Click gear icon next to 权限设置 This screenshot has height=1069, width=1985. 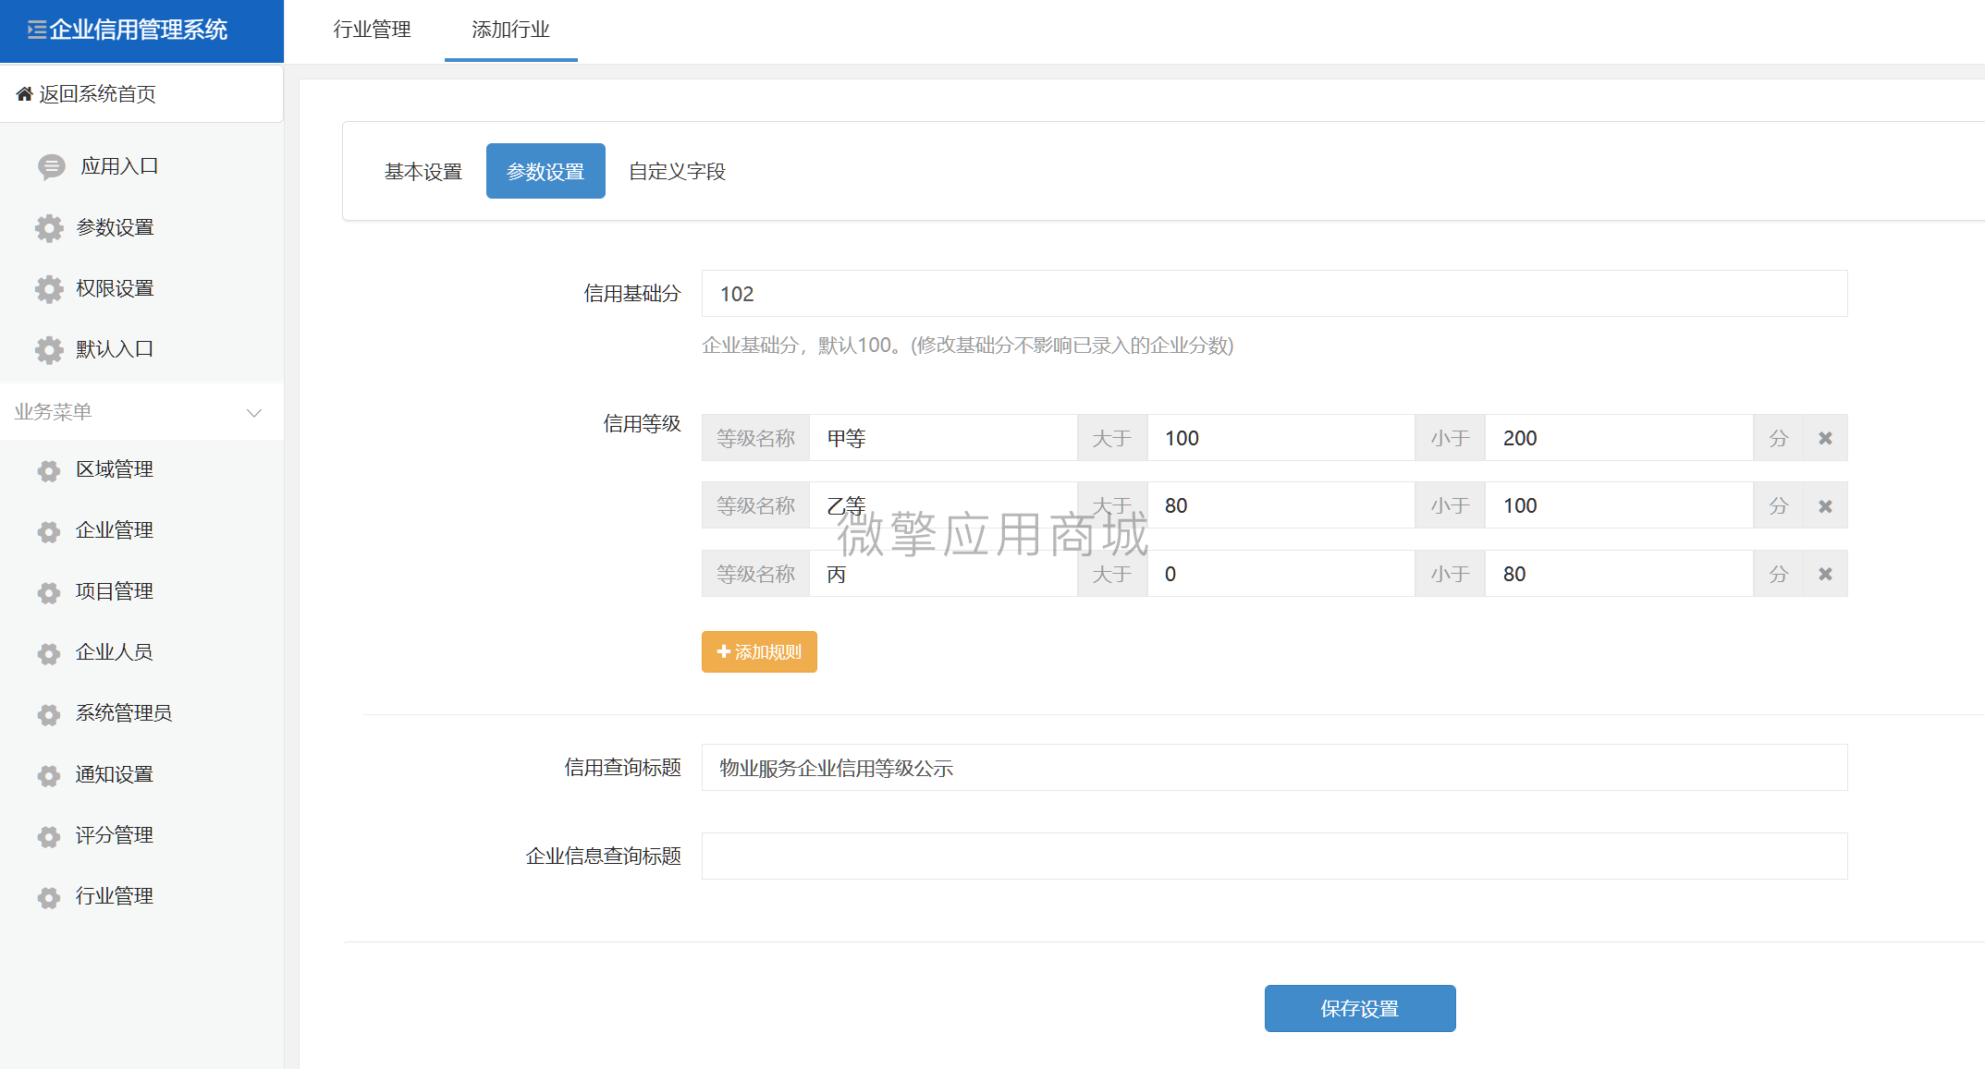tap(49, 288)
